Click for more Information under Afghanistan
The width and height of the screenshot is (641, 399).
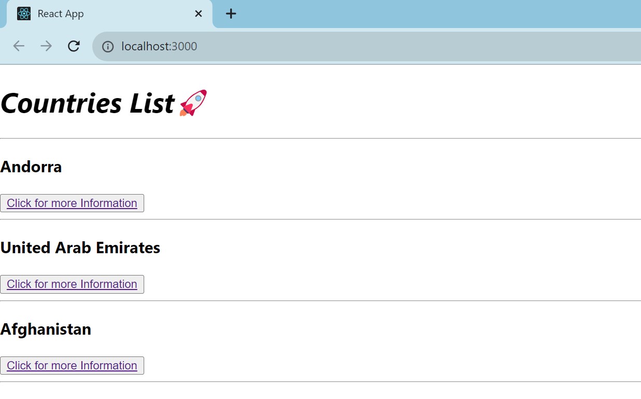[72, 365]
